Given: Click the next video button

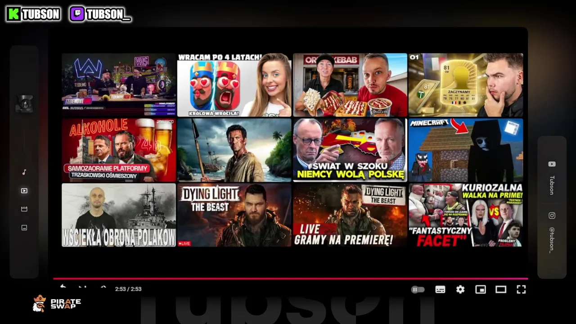Looking at the screenshot, I should (x=83, y=287).
